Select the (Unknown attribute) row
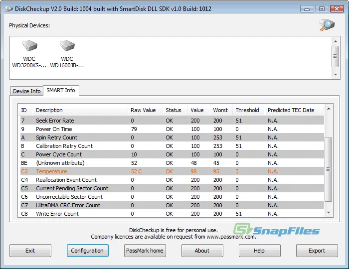349x269 pixels. pyautogui.click(x=172, y=163)
